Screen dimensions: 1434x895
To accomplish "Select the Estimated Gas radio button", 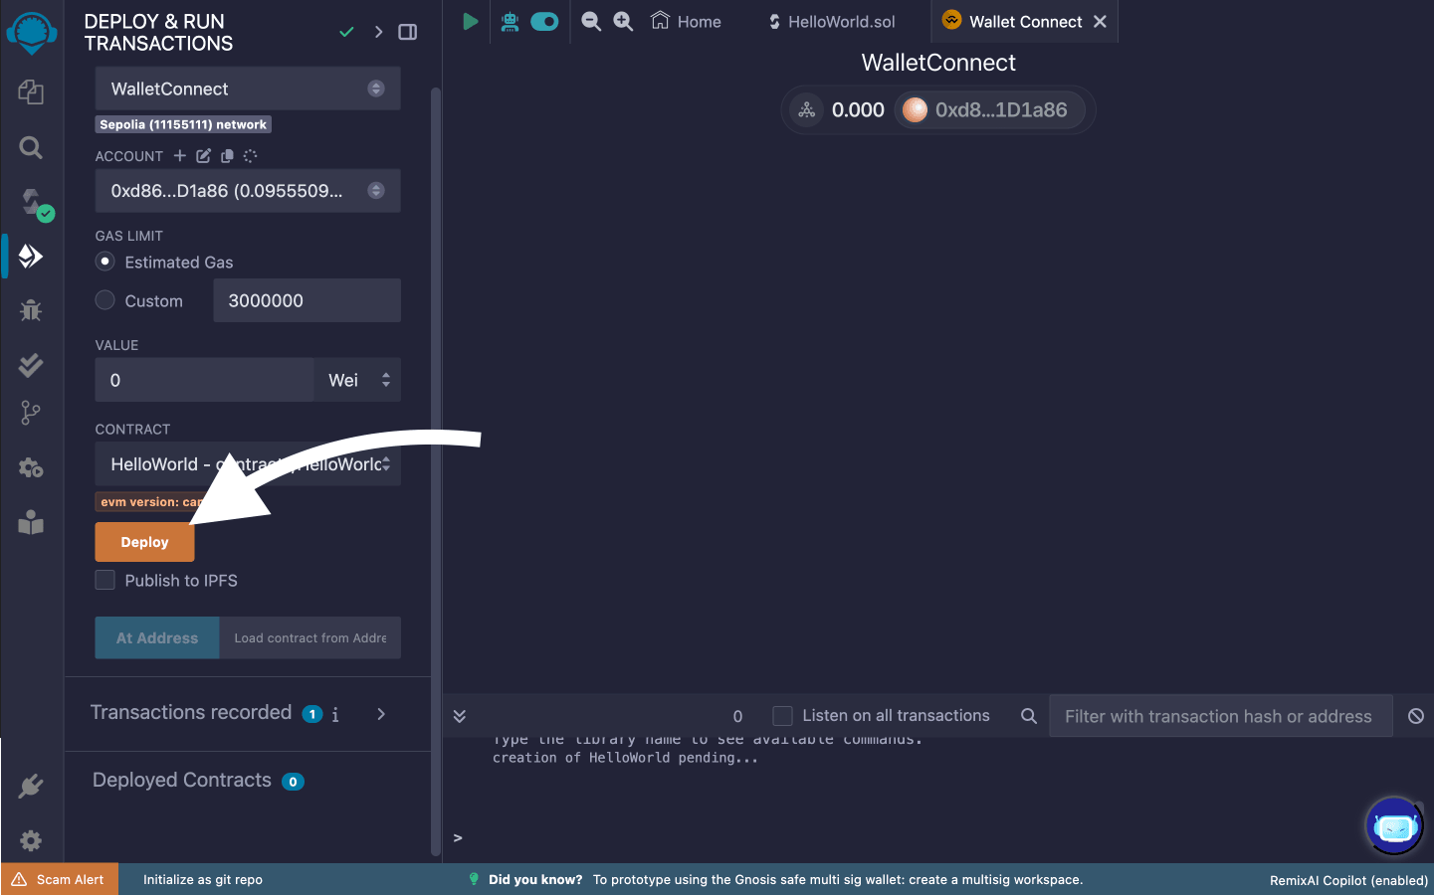I will point(104,262).
